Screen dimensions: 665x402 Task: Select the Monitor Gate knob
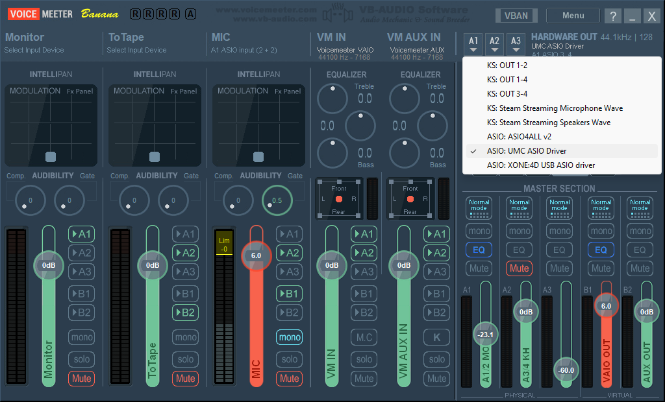coord(69,200)
